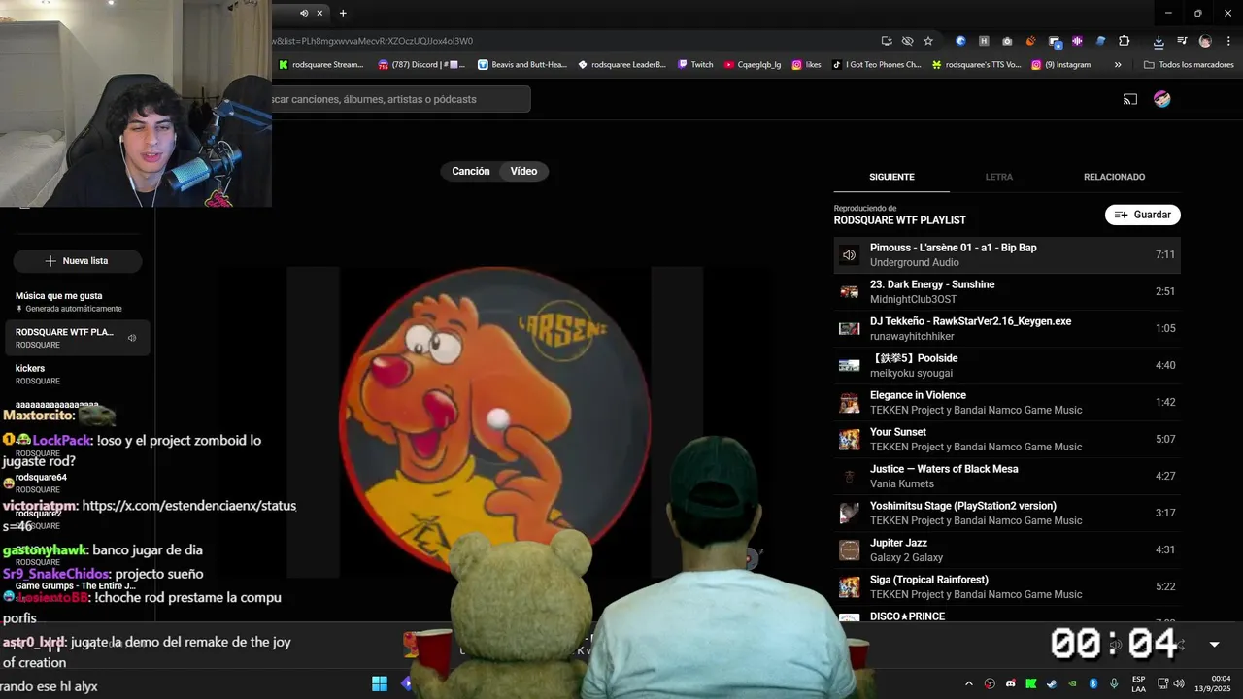Play Jupiter Jazz by Galaxy 2 Galaxy
The height and width of the screenshot is (699, 1243).
point(1007,549)
